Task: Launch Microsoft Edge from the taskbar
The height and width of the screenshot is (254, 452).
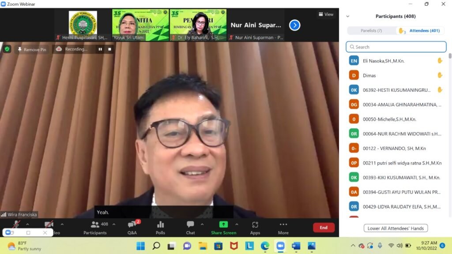Action: (x=265, y=246)
